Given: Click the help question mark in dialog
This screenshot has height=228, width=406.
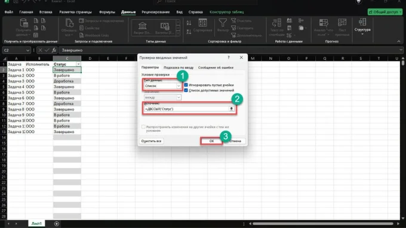Looking at the screenshot, I should tap(228, 57).
